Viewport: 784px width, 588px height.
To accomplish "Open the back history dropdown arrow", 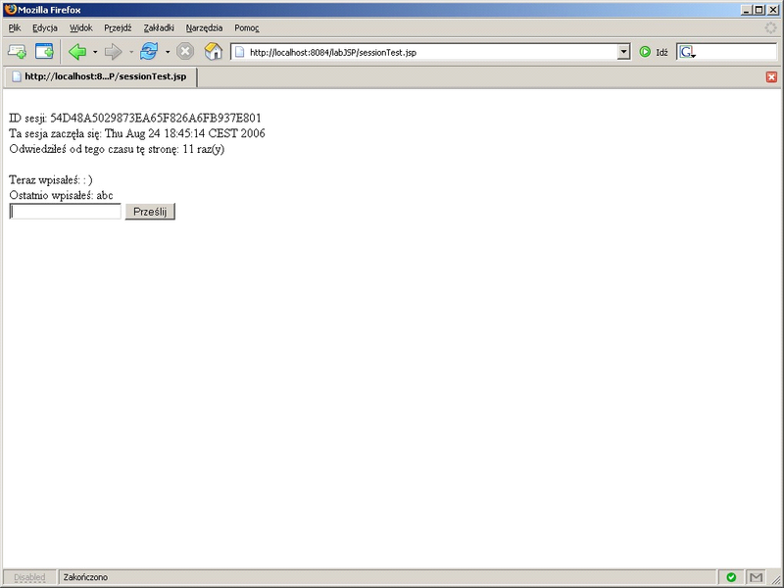I will 95,52.
